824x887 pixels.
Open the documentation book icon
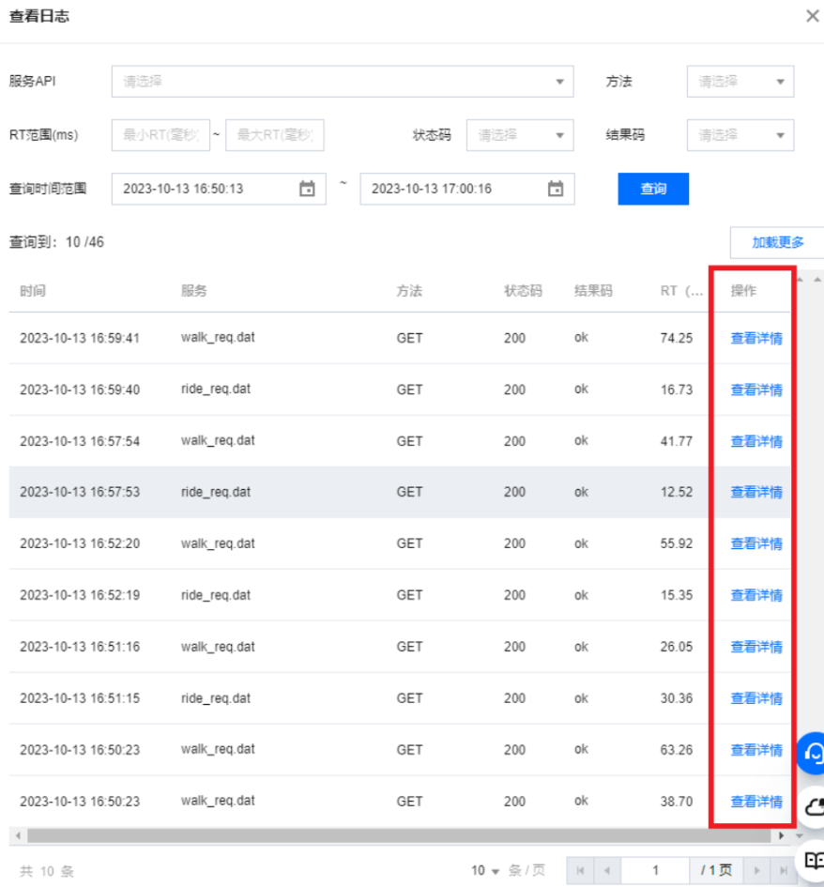(x=814, y=860)
